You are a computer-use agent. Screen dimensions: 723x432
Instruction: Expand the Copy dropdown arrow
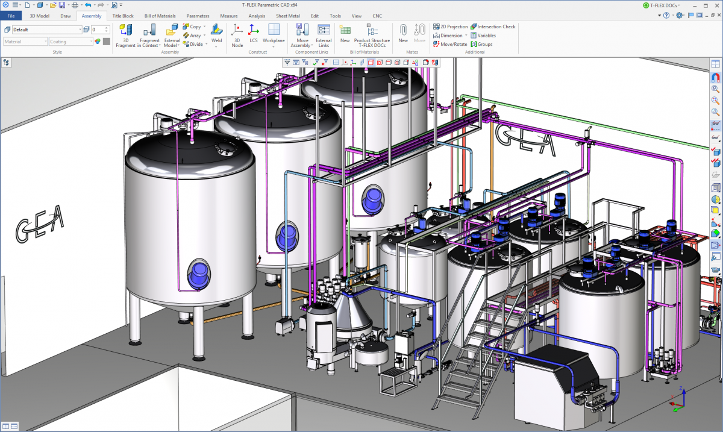(x=204, y=27)
